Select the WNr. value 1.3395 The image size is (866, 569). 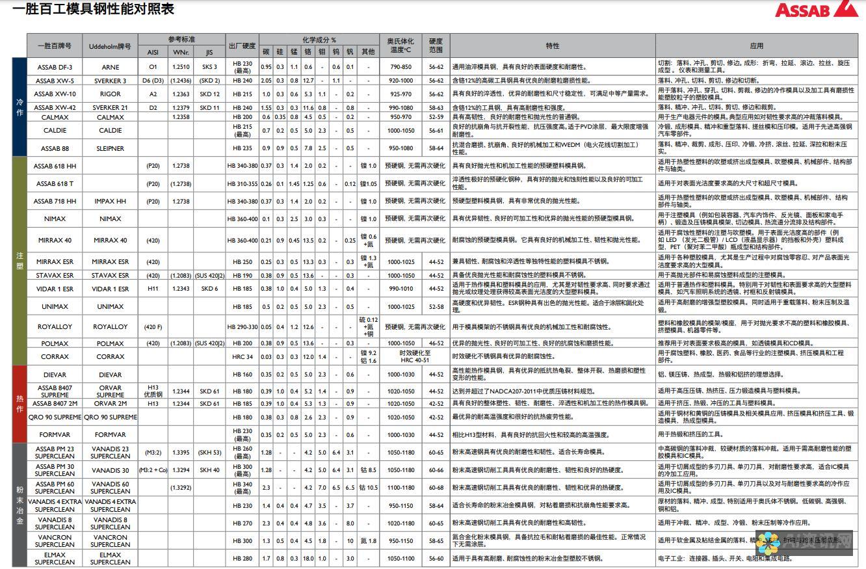(181, 452)
